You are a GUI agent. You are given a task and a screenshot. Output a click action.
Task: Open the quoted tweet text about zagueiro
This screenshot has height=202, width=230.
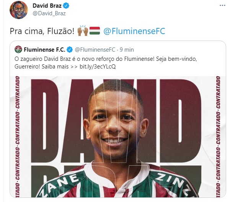coord(106,63)
